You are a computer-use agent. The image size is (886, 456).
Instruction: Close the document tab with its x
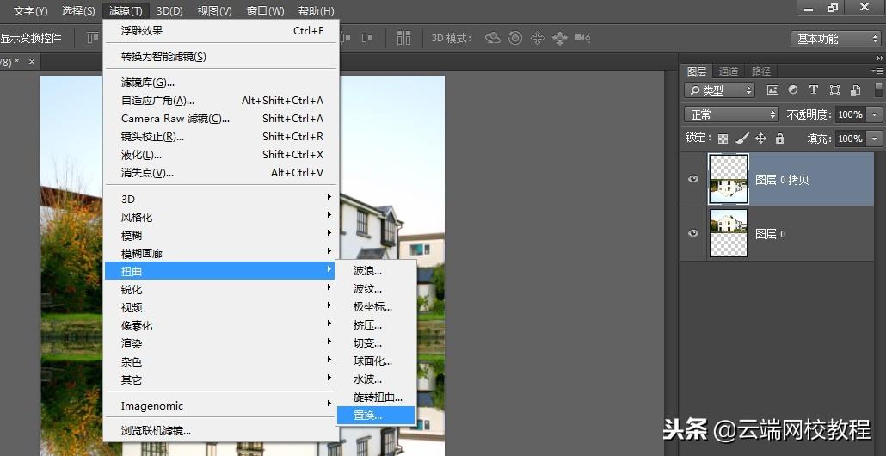32,62
